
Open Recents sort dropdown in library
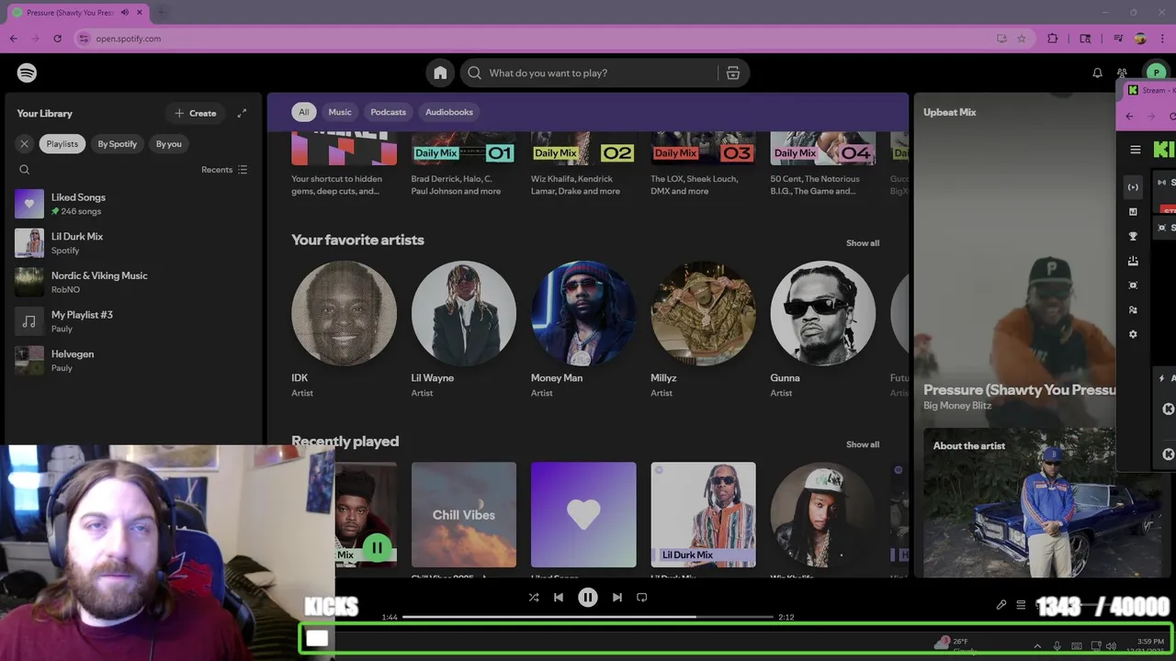224,170
